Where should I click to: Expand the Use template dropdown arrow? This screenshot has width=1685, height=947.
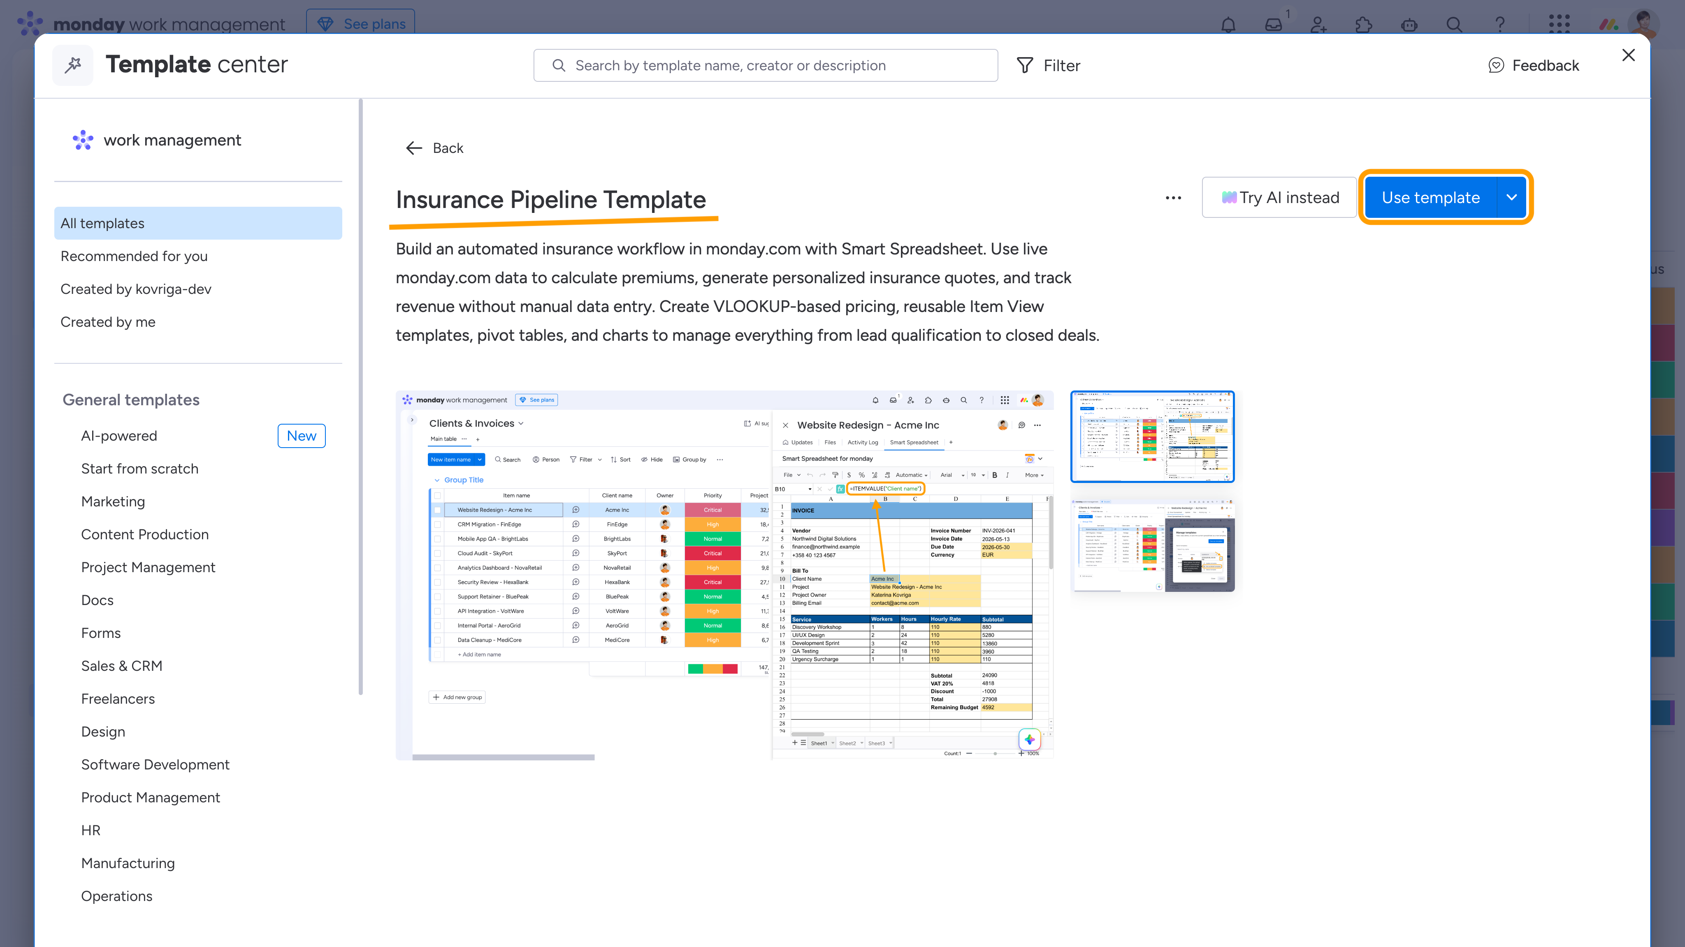pos(1512,197)
